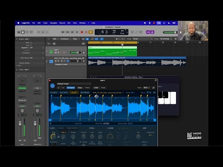Select the green Inst 1 MIDI region
The height and width of the screenshot is (167, 223).
(112, 51)
